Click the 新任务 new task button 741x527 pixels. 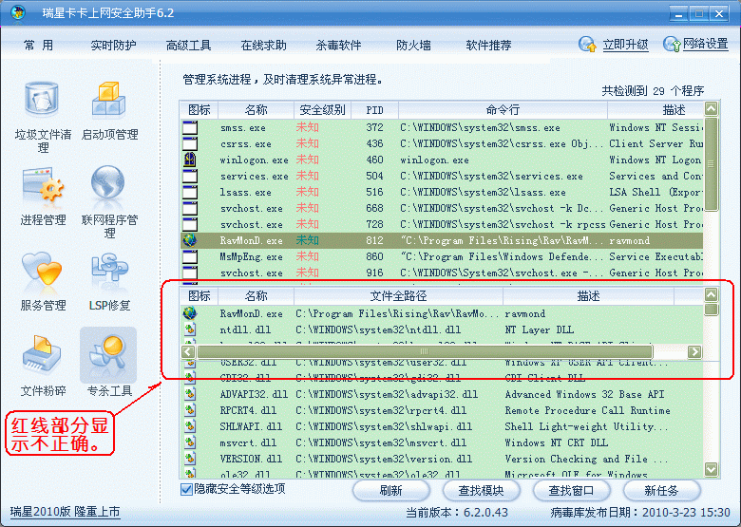tap(661, 491)
